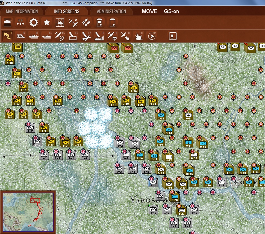The width and height of the screenshot is (265, 234).
Task: Select the yellow 2-10 infantry counter
Action: tap(126, 101)
